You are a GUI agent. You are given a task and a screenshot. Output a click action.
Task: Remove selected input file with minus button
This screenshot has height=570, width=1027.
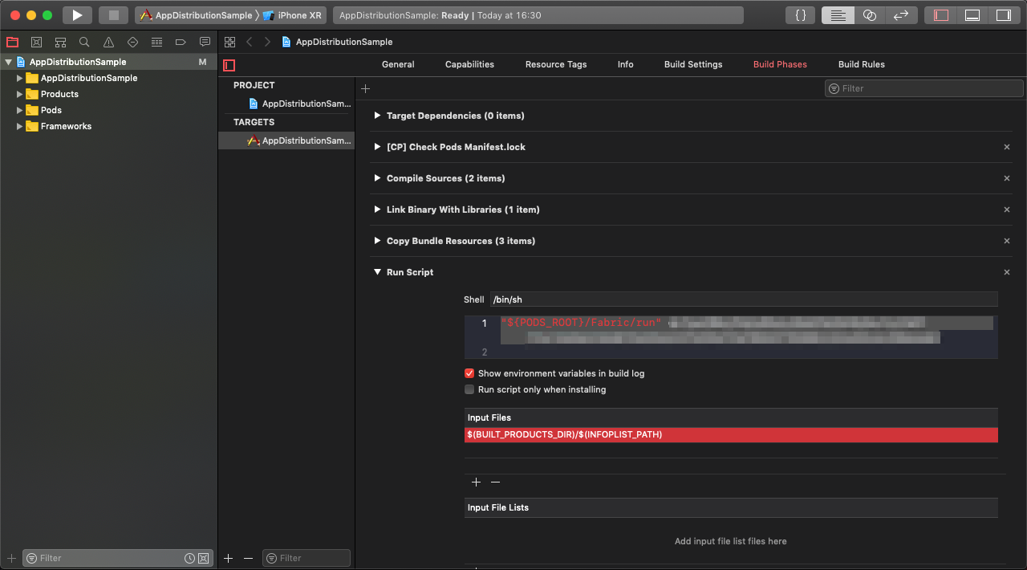pos(495,482)
